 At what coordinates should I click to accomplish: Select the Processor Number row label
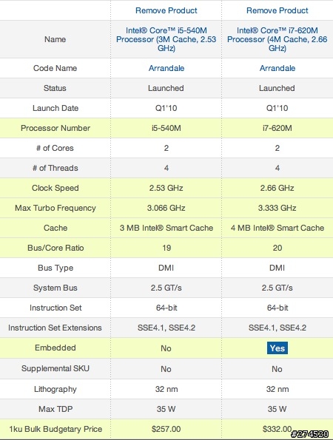55,128
